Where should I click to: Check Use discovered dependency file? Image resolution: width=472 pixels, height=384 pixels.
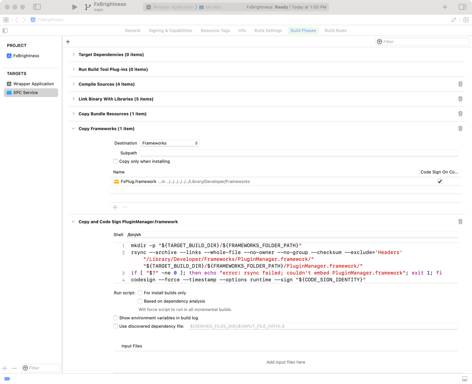(x=115, y=326)
